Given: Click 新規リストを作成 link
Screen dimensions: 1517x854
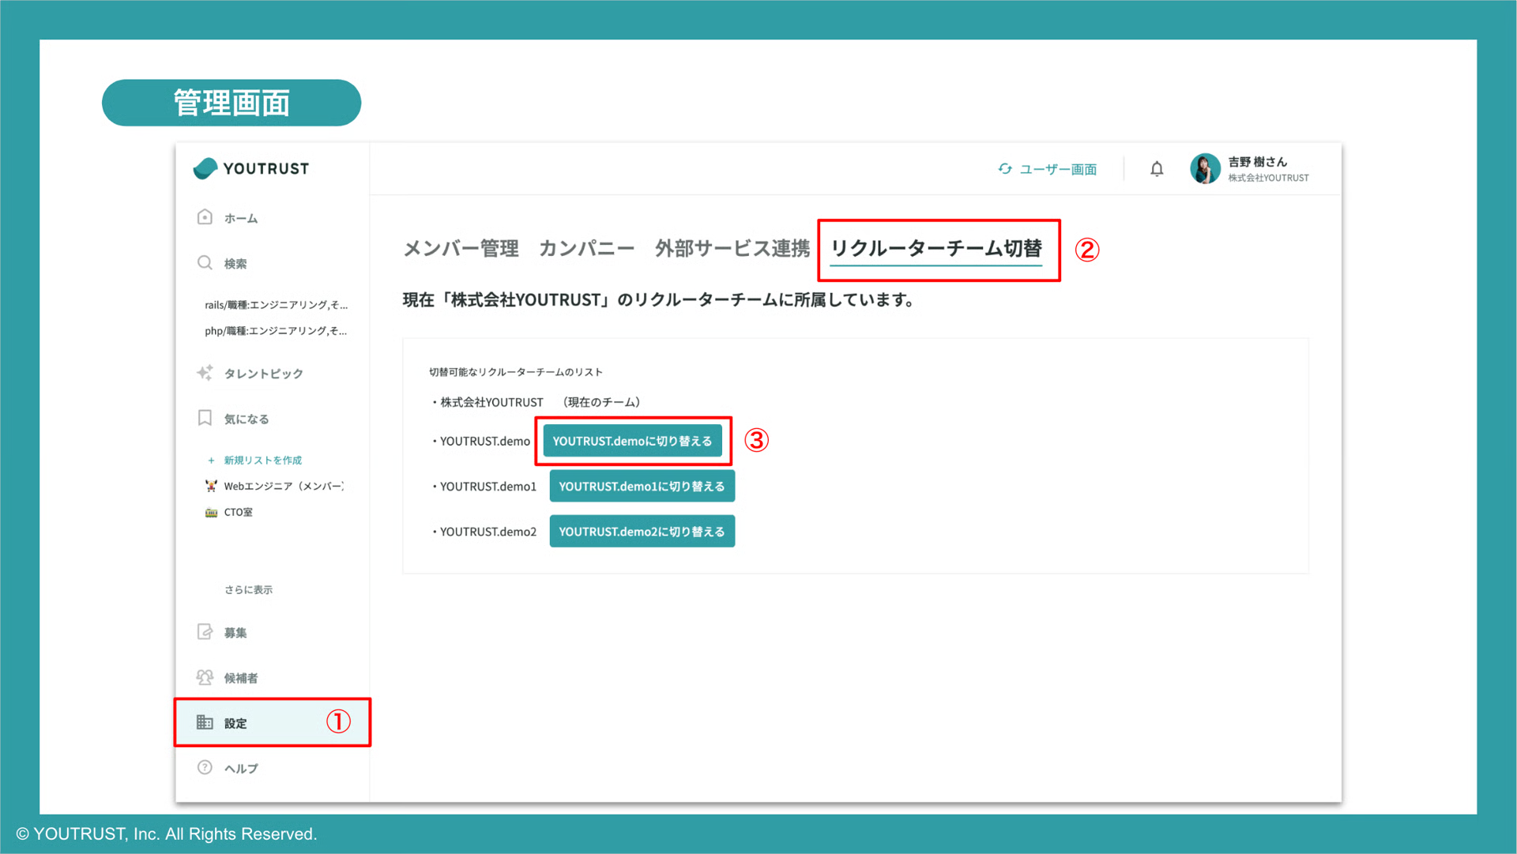Looking at the screenshot, I should tap(262, 461).
